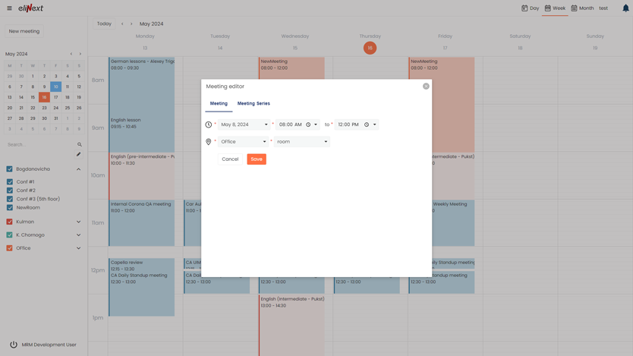The image size is (633, 356).
Task: Show previous month in mini calendar
Action: pyautogui.click(x=71, y=54)
